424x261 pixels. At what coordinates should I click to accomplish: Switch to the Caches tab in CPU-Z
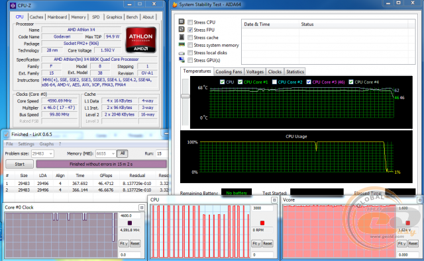point(36,17)
